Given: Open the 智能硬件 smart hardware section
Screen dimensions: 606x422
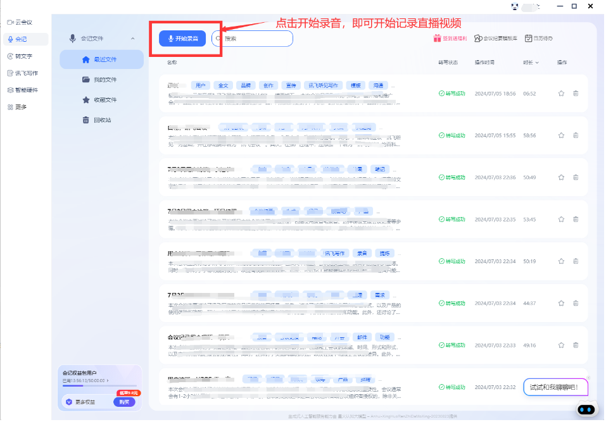Looking at the screenshot, I should 22,90.
